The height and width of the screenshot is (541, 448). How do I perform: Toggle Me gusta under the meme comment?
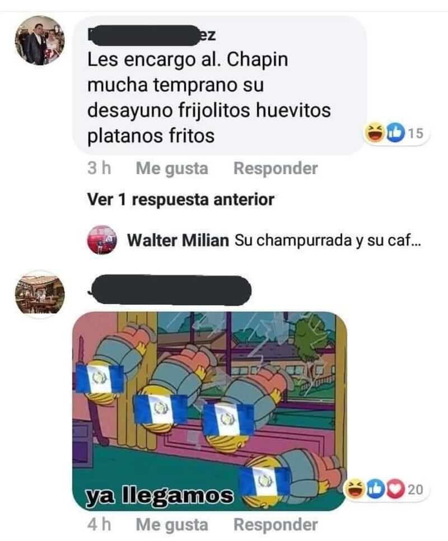tap(172, 525)
